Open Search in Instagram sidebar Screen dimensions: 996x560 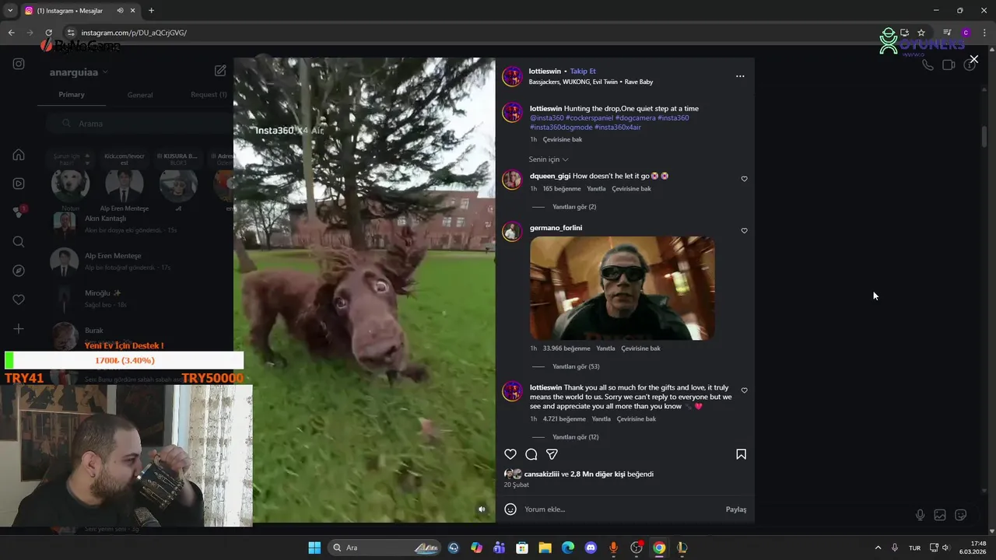tap(19, 242)
